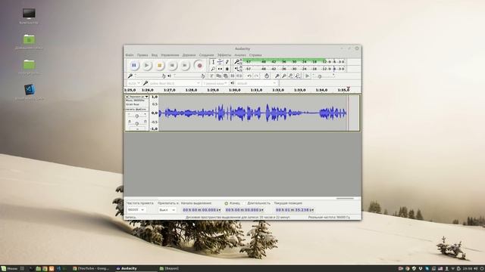Click the Zoom Out magnifier icon

point(284,76)
